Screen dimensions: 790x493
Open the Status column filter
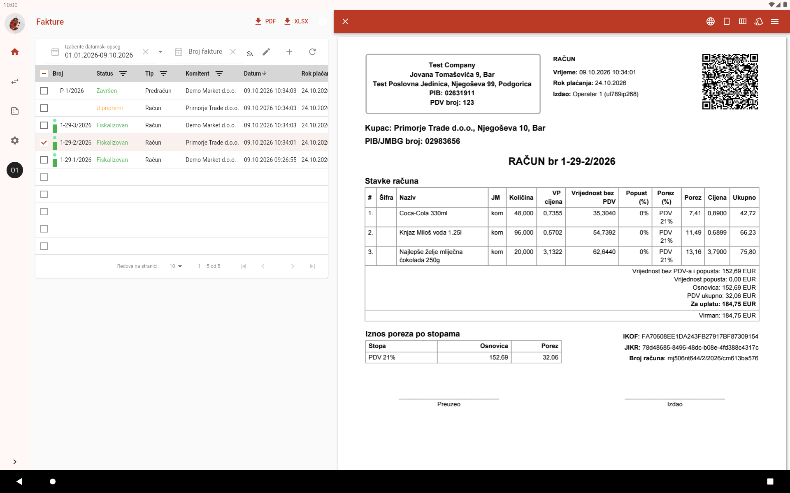tap(123, 74)
